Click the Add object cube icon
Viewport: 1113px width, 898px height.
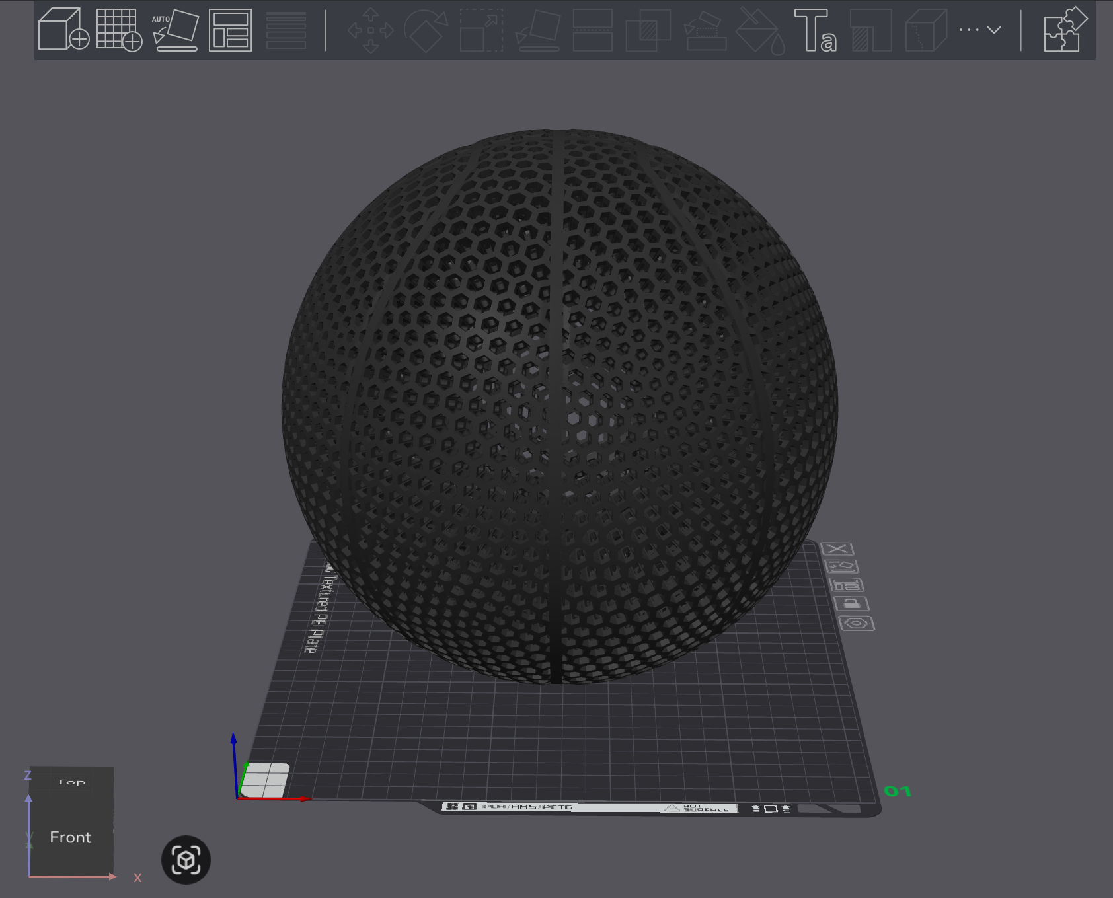point(63,30)
